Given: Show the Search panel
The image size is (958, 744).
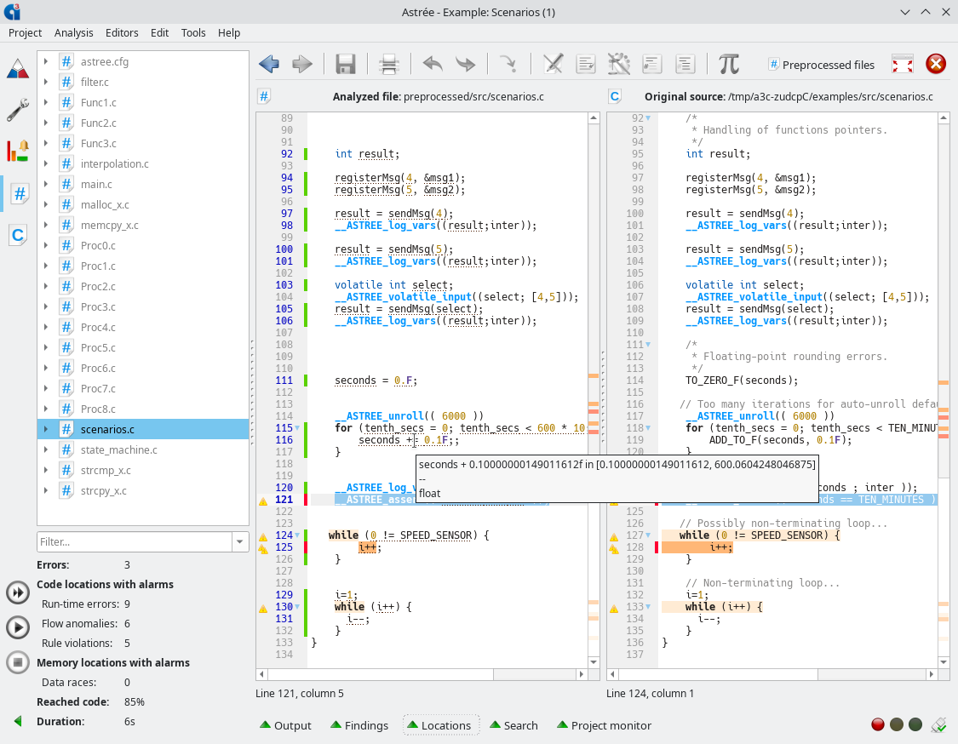Looking at the screenshot, I should [x=513, y=725].
